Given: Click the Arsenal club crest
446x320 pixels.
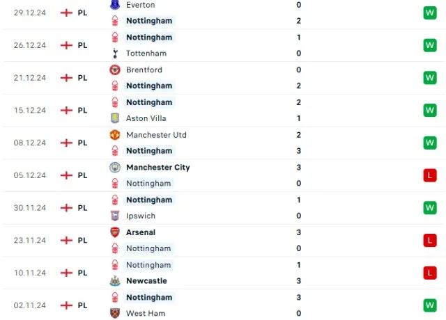Looking at the screenshot, I should (115, 232).
